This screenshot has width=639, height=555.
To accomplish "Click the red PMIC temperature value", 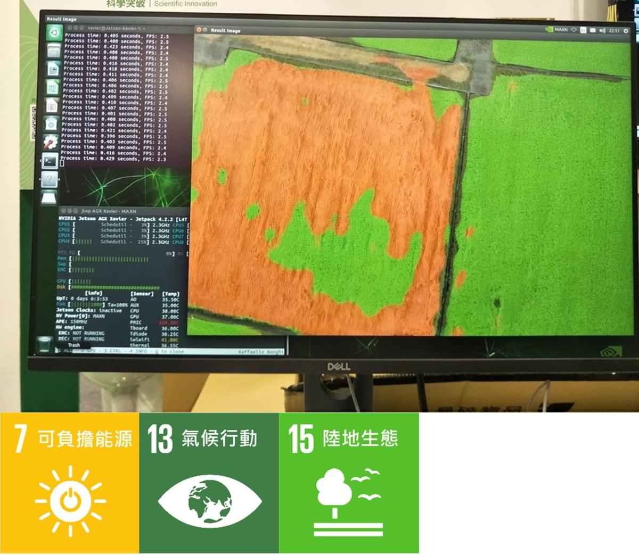I will pos(169,323).
